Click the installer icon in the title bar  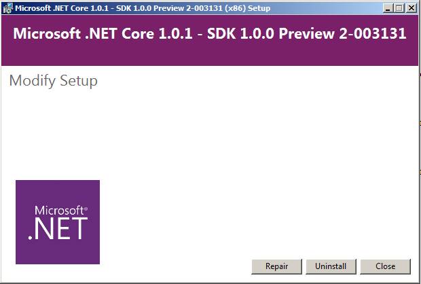(x=7, y=8)
